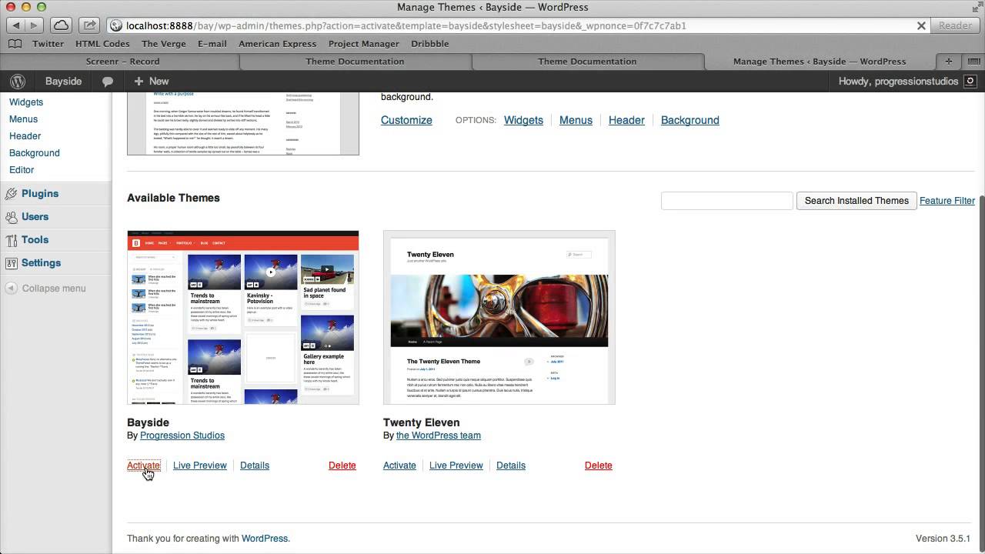Viewport: 985px width, 554px height.
Task: Click the Bayside theme screenshot thumbnail
Action: 243,317
